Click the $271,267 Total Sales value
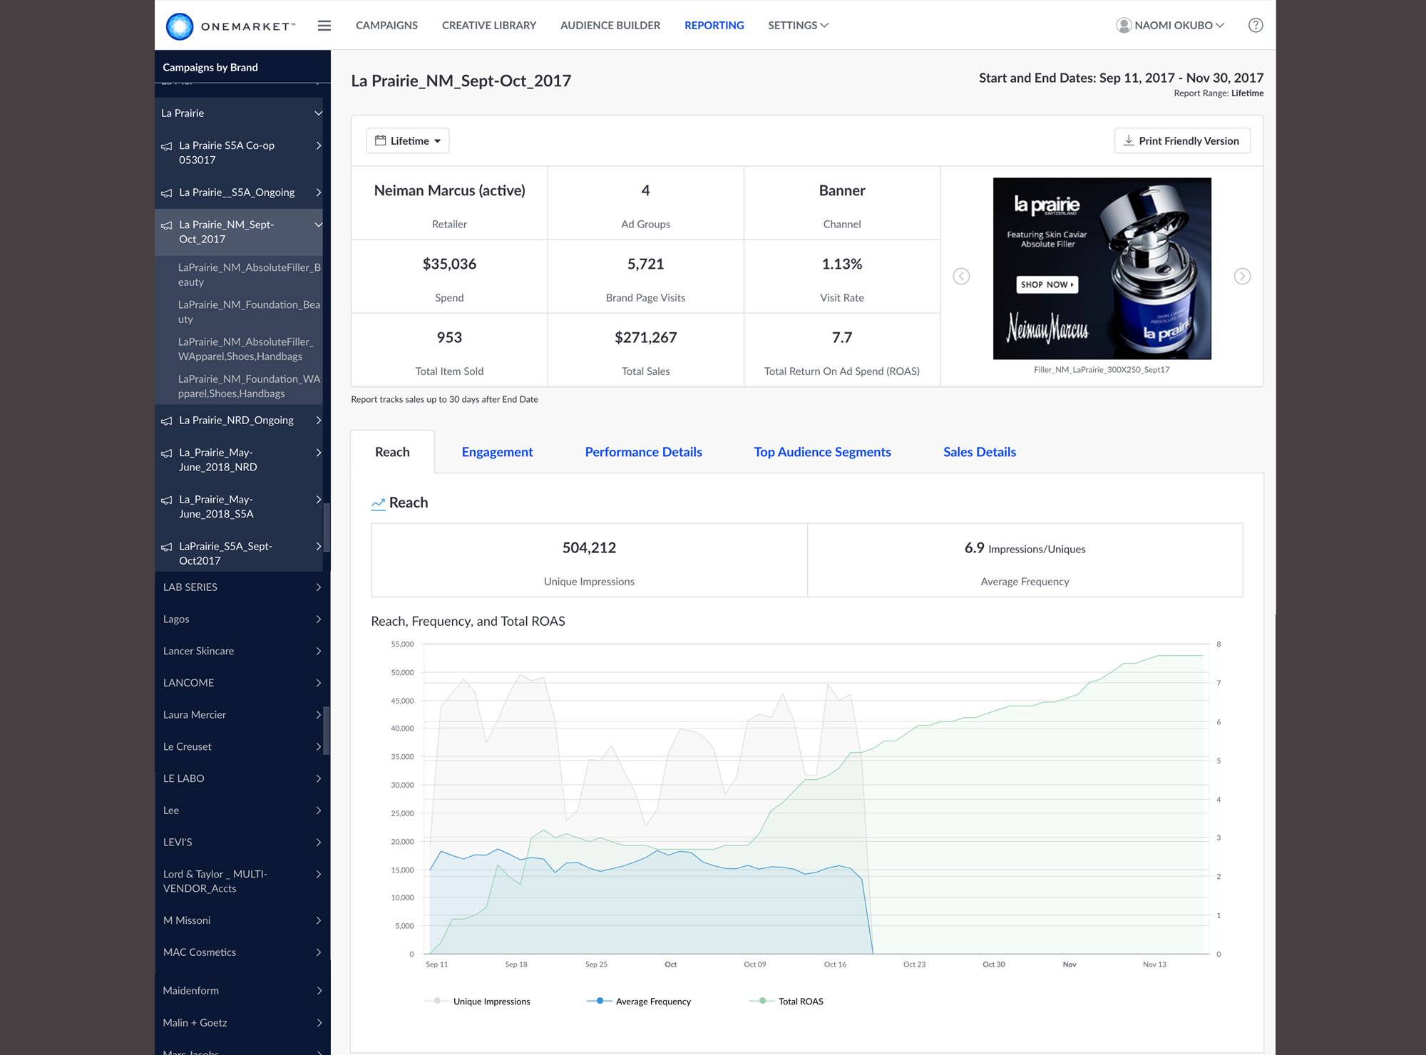 pyautogui.click(x=645, y=337)
